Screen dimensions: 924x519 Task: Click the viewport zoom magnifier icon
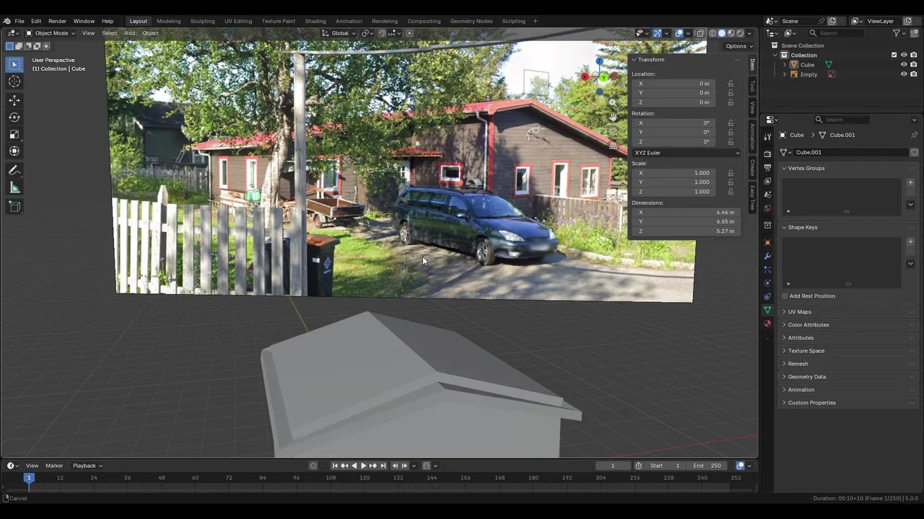pyautogui.click(x=613, y=102)
